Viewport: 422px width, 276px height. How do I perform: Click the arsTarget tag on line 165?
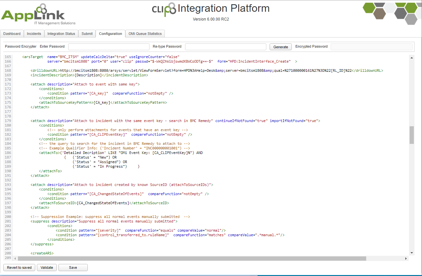point(33,57)
